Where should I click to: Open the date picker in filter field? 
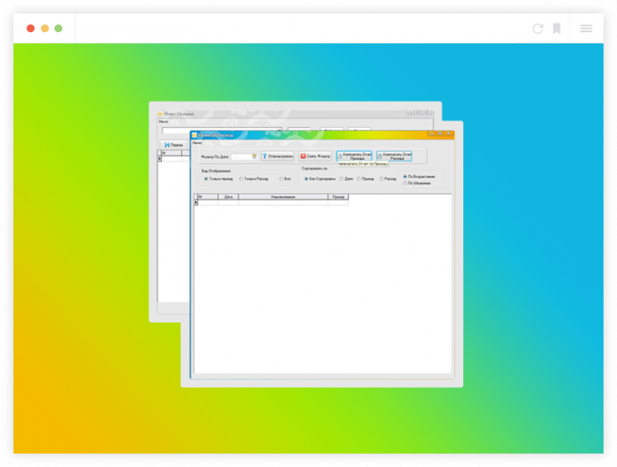255,156
